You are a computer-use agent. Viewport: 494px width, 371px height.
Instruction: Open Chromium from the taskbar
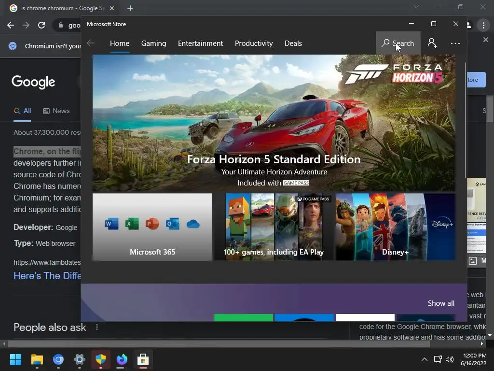click(x=58, y=359)
